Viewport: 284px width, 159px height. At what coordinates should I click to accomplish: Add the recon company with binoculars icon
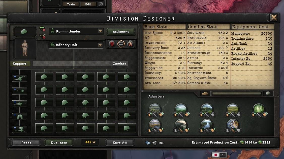(20, 116)
